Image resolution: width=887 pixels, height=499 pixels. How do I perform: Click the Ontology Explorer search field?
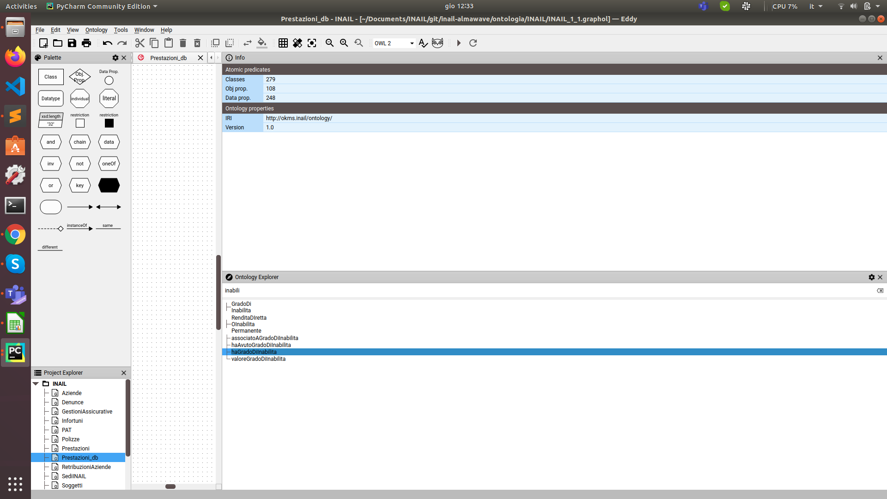[x=550, y=291]
